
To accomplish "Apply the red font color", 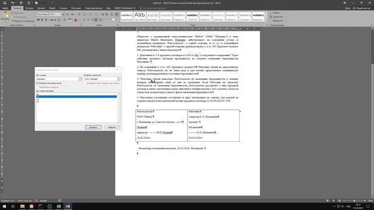I will (x=75, y=20).
